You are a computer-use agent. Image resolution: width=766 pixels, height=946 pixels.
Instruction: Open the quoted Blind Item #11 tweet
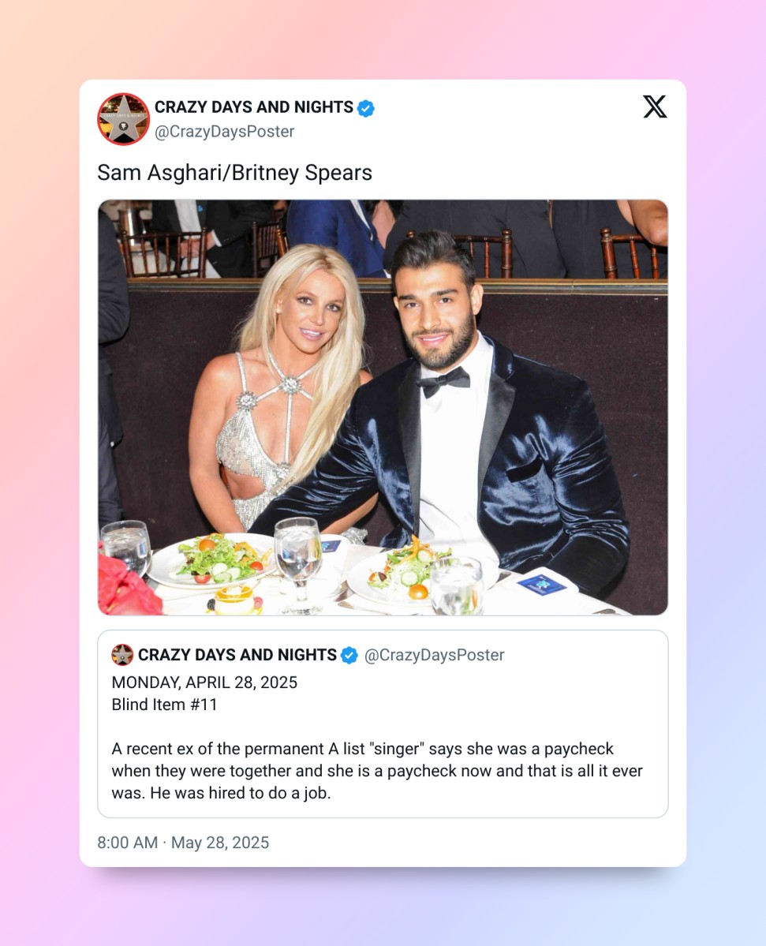point(383,724)
